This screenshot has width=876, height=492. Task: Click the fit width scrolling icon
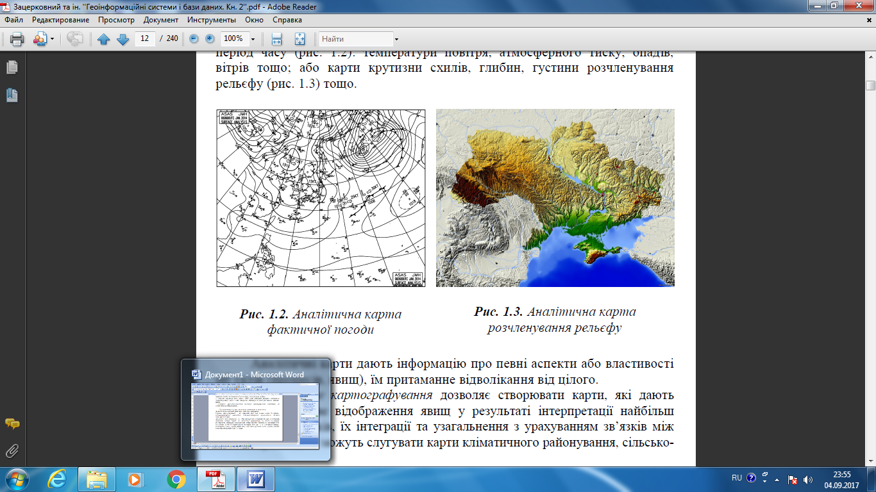point(277,39)
